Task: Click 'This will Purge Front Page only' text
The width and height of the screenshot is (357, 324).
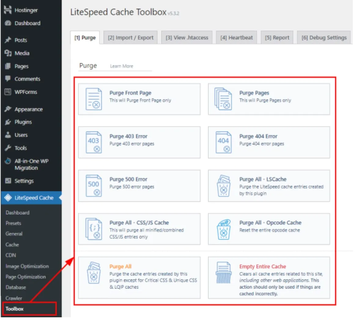Action: click(140, 100)
